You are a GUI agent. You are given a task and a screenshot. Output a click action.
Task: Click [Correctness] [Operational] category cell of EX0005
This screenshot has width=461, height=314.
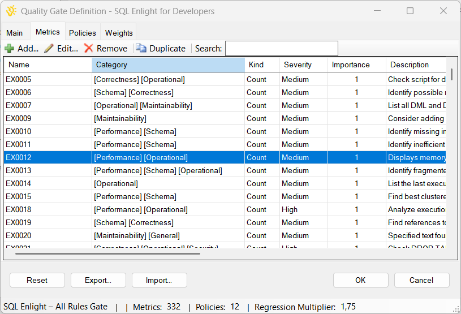click(168, 79)
